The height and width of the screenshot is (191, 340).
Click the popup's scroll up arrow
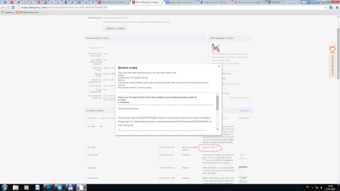[x=217, y=94]
